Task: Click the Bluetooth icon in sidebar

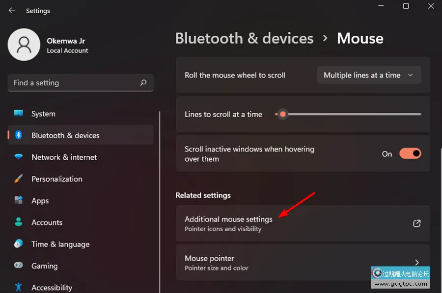Action: click(19, 135)
